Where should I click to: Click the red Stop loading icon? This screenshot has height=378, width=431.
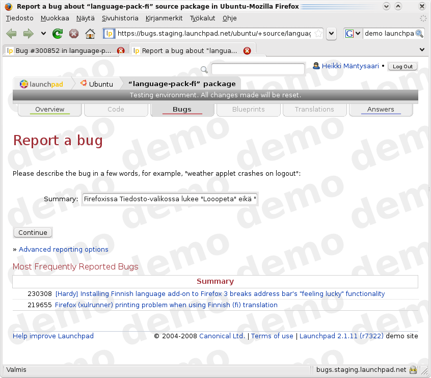tap(74, 34)
